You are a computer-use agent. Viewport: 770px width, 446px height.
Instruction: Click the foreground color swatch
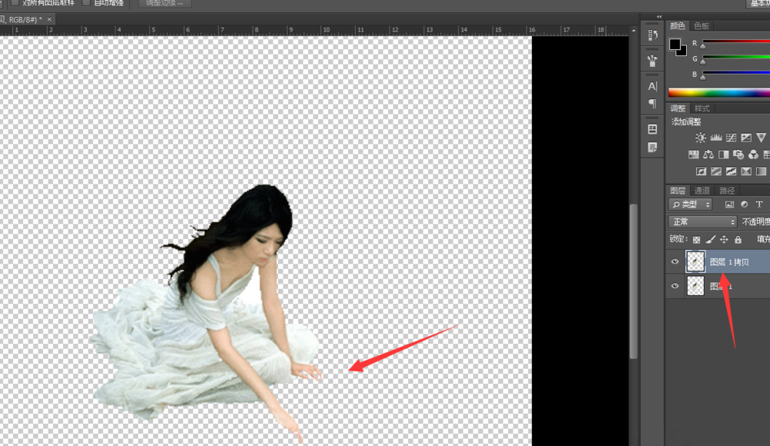tap(675, 44)
